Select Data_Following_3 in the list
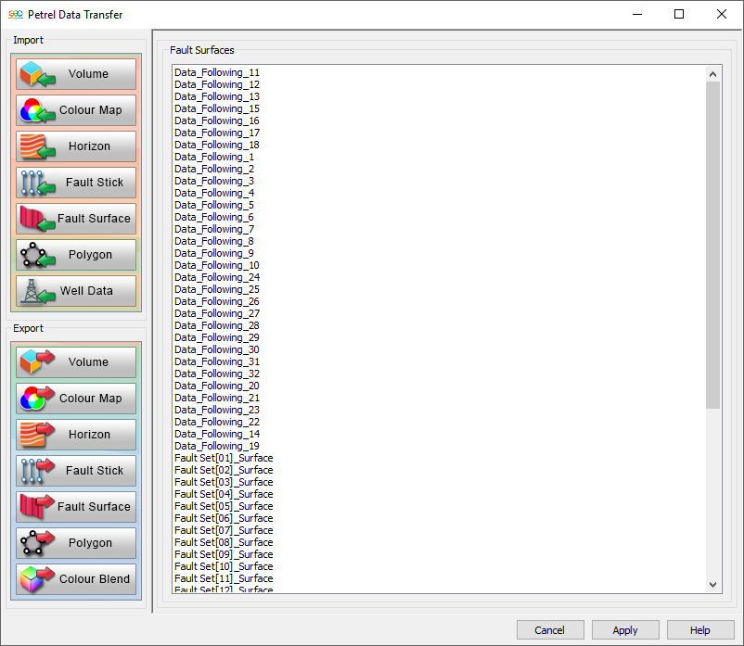This screenshot has height=646, width=744. pyautogui.click(x=214, y=181)
